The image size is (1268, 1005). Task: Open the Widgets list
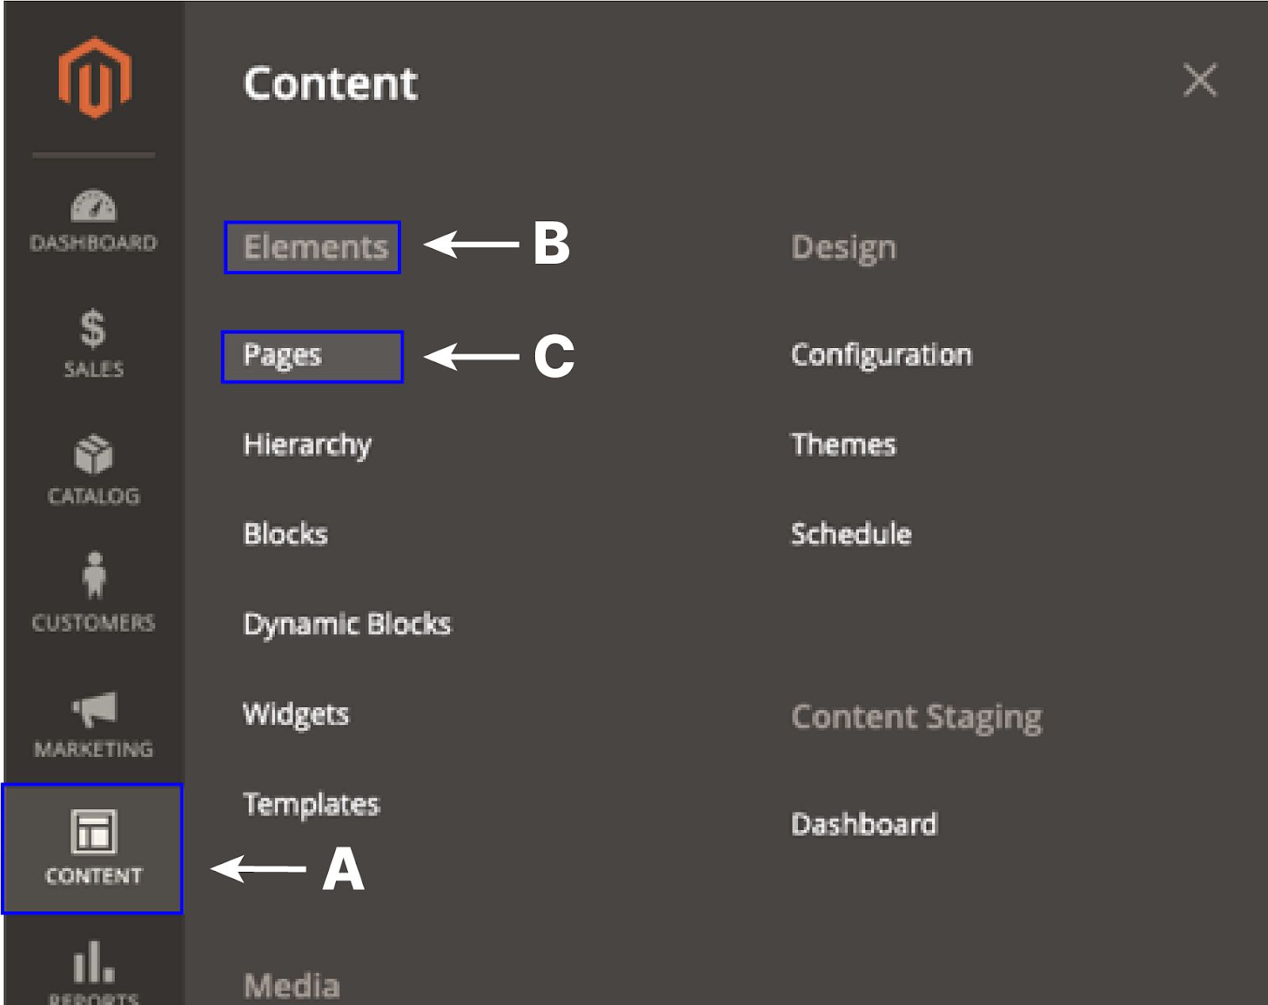point(296,714)
